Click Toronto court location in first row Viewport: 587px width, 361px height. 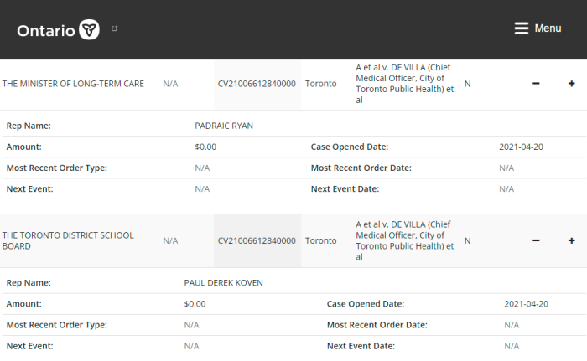click(x=321, y=84)
